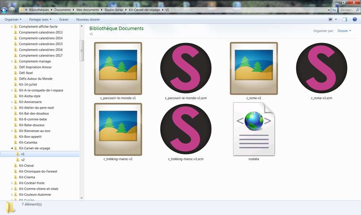Open the Partager avec dropdown

click(x=40, y=19)
